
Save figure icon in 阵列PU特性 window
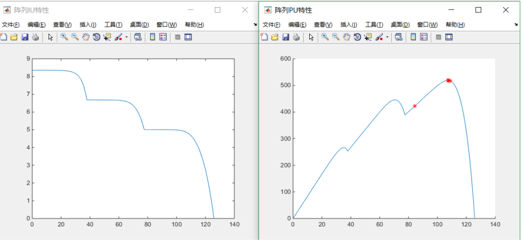click(x=286, y=37)
